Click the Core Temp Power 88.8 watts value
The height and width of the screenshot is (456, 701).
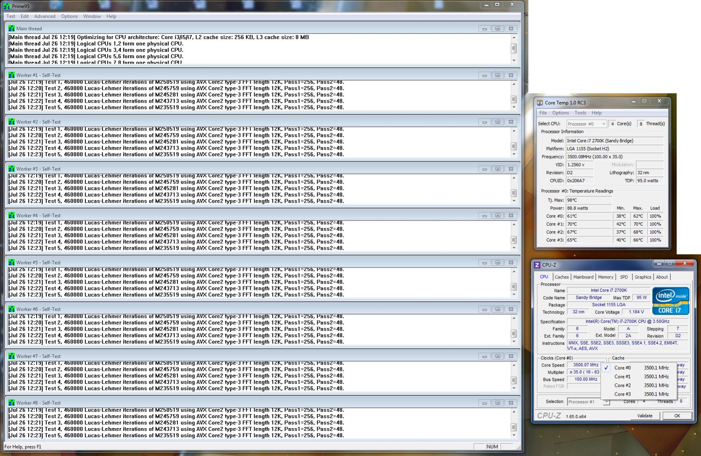point(588,208)
